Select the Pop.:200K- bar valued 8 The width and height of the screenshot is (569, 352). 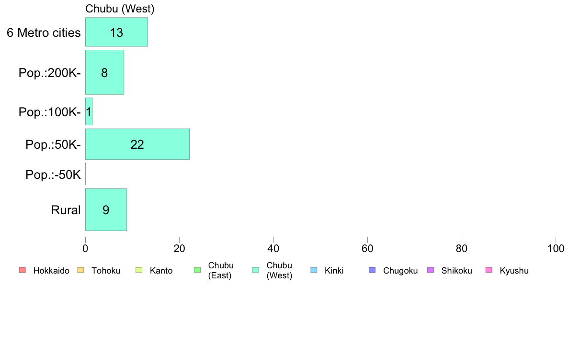(104, 72)
